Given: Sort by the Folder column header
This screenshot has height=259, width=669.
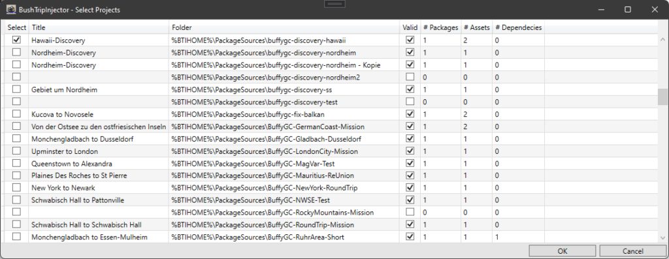Looking at the screenshot, I should tap(284, 27).
